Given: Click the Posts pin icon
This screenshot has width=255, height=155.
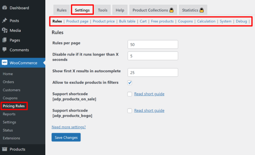Looking at the screenshot, I should pos(5,21).
